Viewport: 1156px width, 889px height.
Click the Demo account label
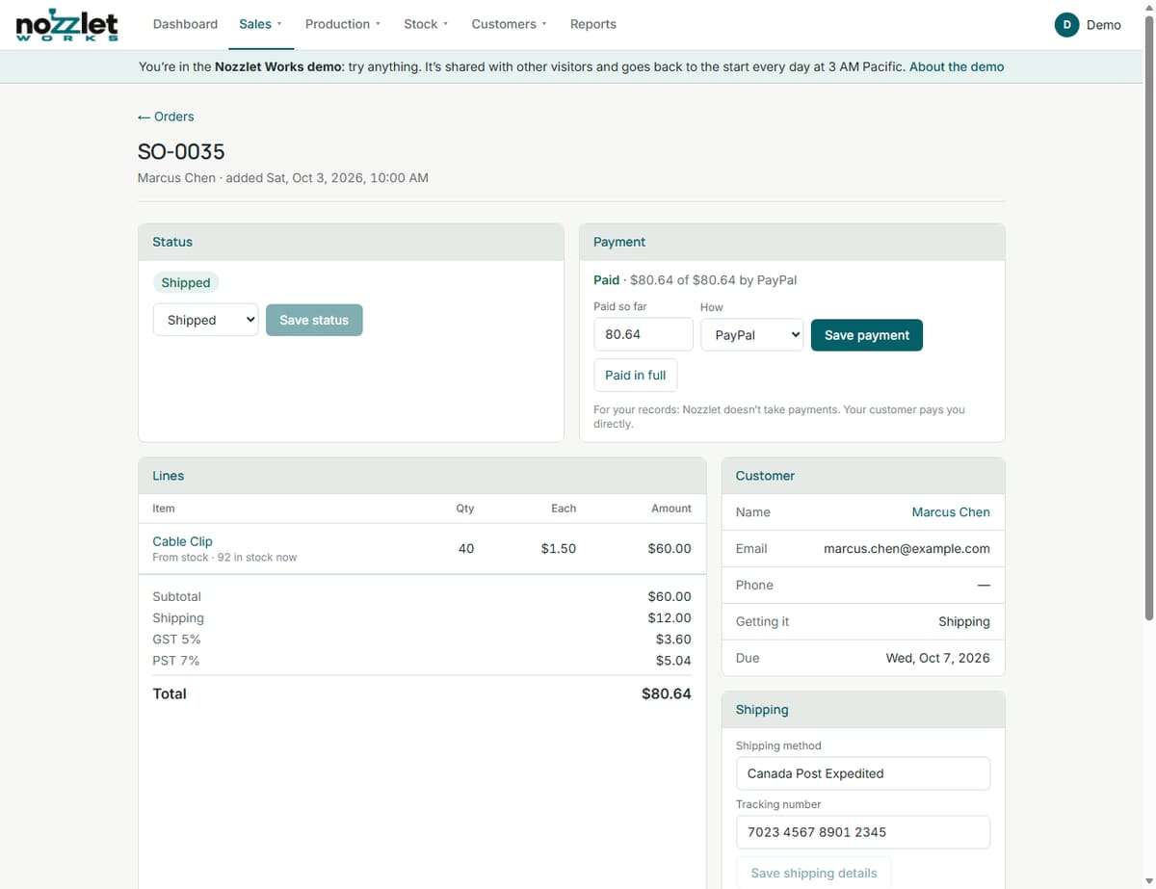[x=1104, y=25]
